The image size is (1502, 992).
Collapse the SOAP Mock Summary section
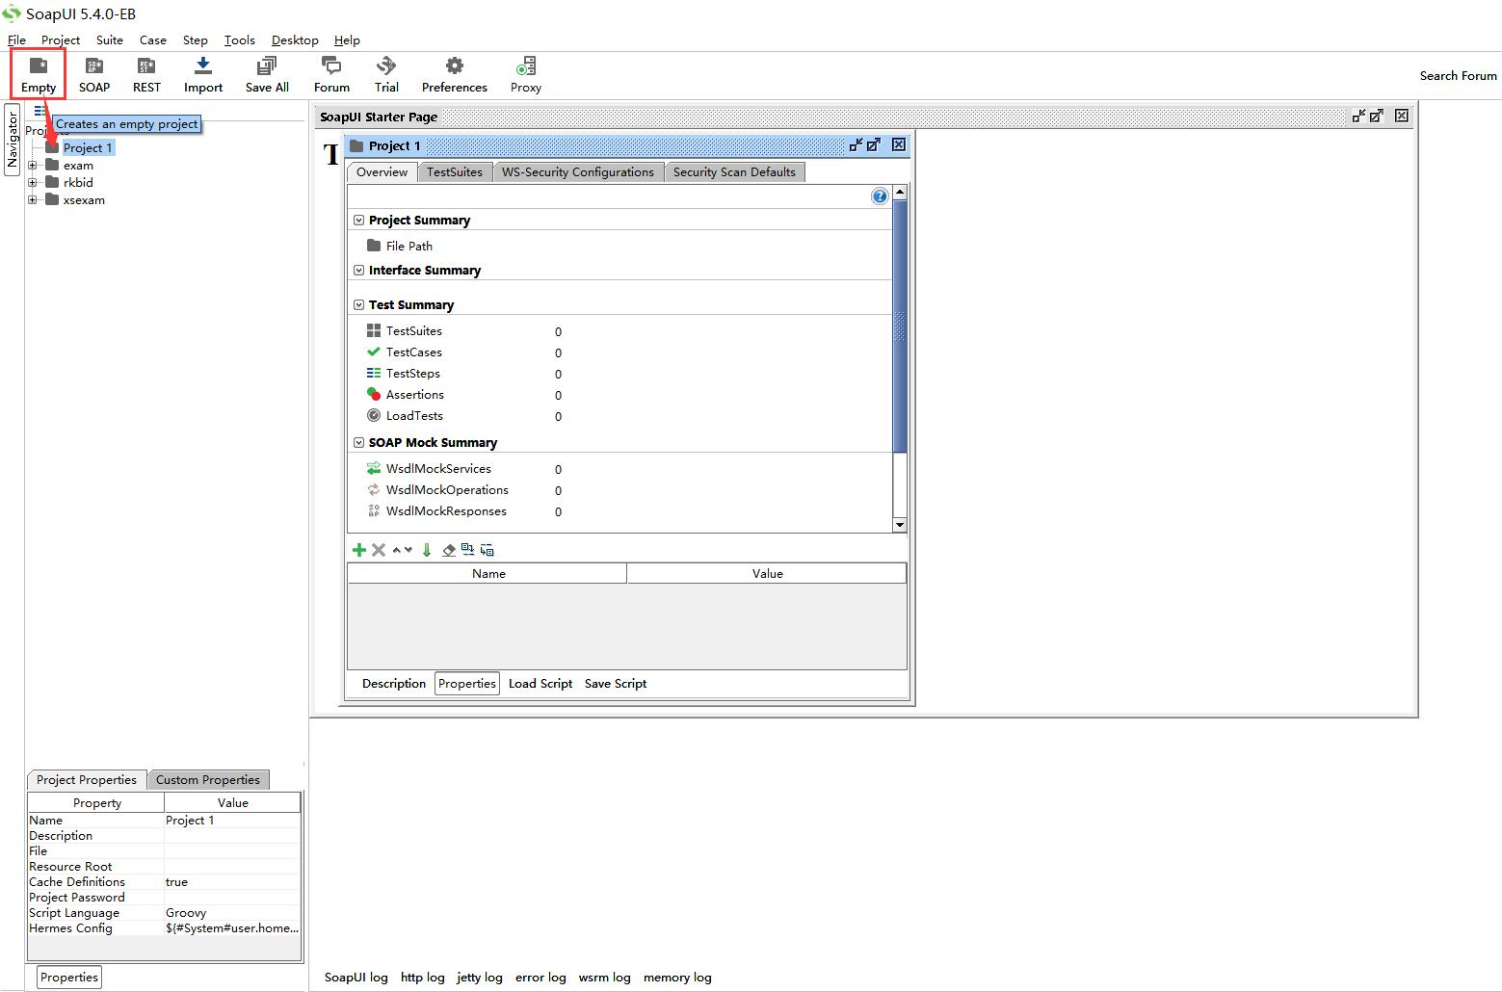pos(359,442)
